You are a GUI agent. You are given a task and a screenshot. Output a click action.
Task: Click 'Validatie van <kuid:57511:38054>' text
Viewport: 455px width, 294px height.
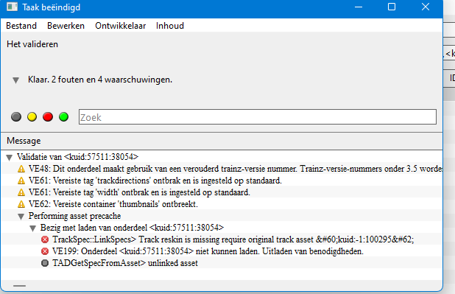(77, 157)
